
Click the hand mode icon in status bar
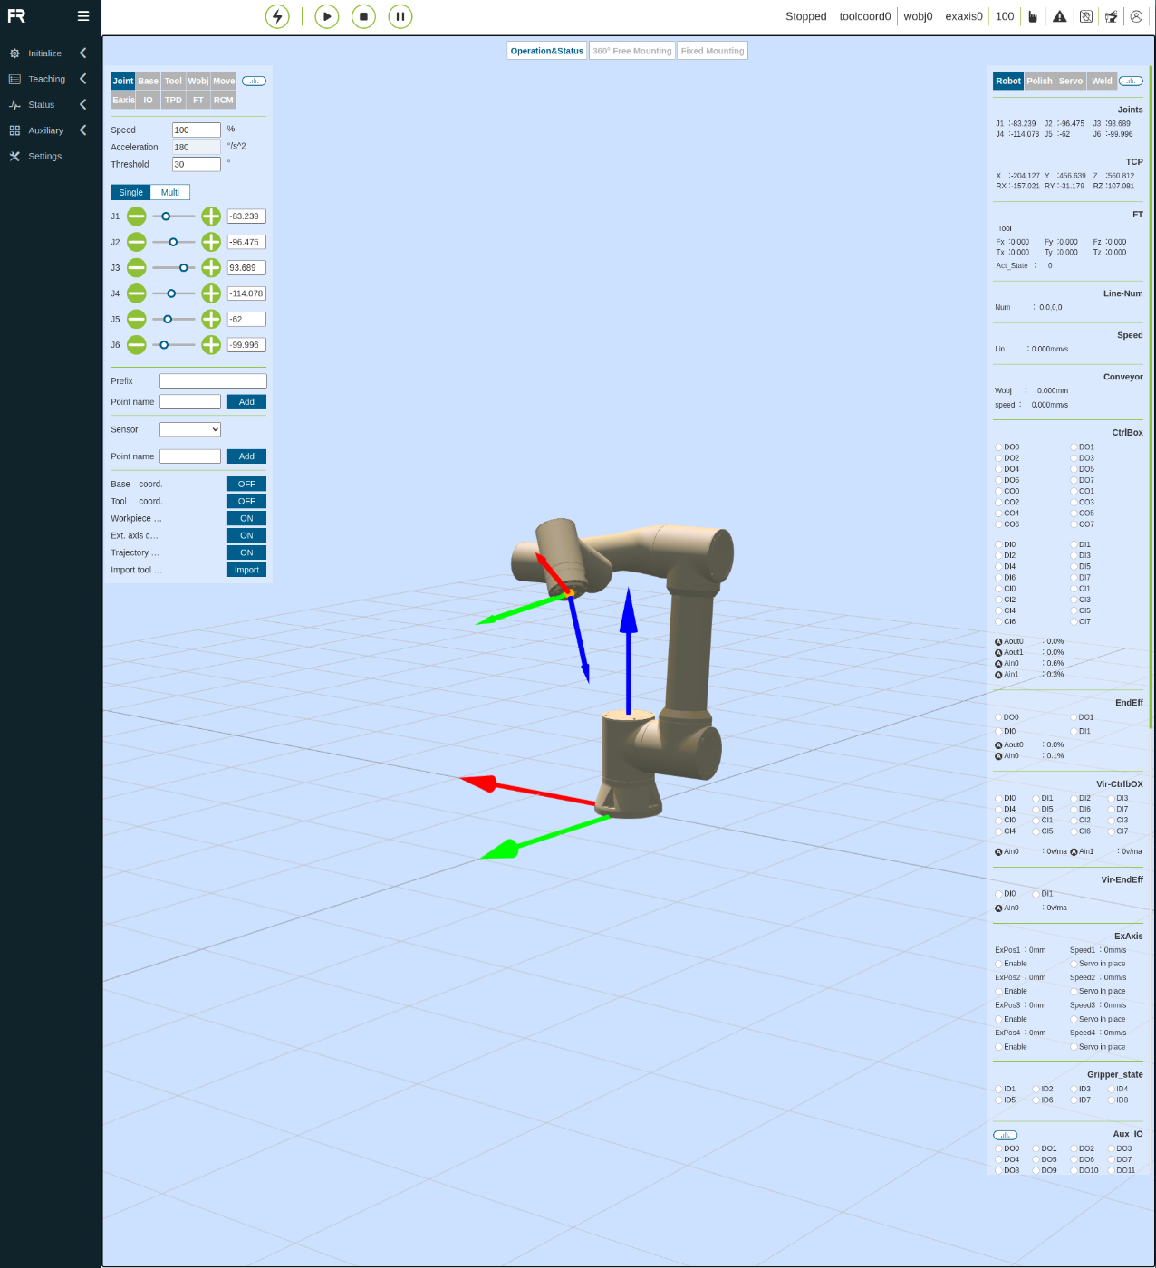coord(1033,16)
